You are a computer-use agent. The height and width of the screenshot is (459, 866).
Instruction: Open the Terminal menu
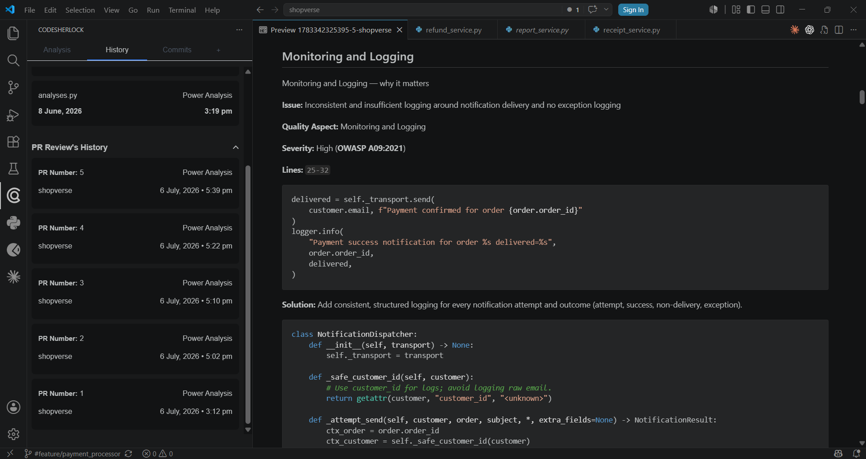click(182, 10)
